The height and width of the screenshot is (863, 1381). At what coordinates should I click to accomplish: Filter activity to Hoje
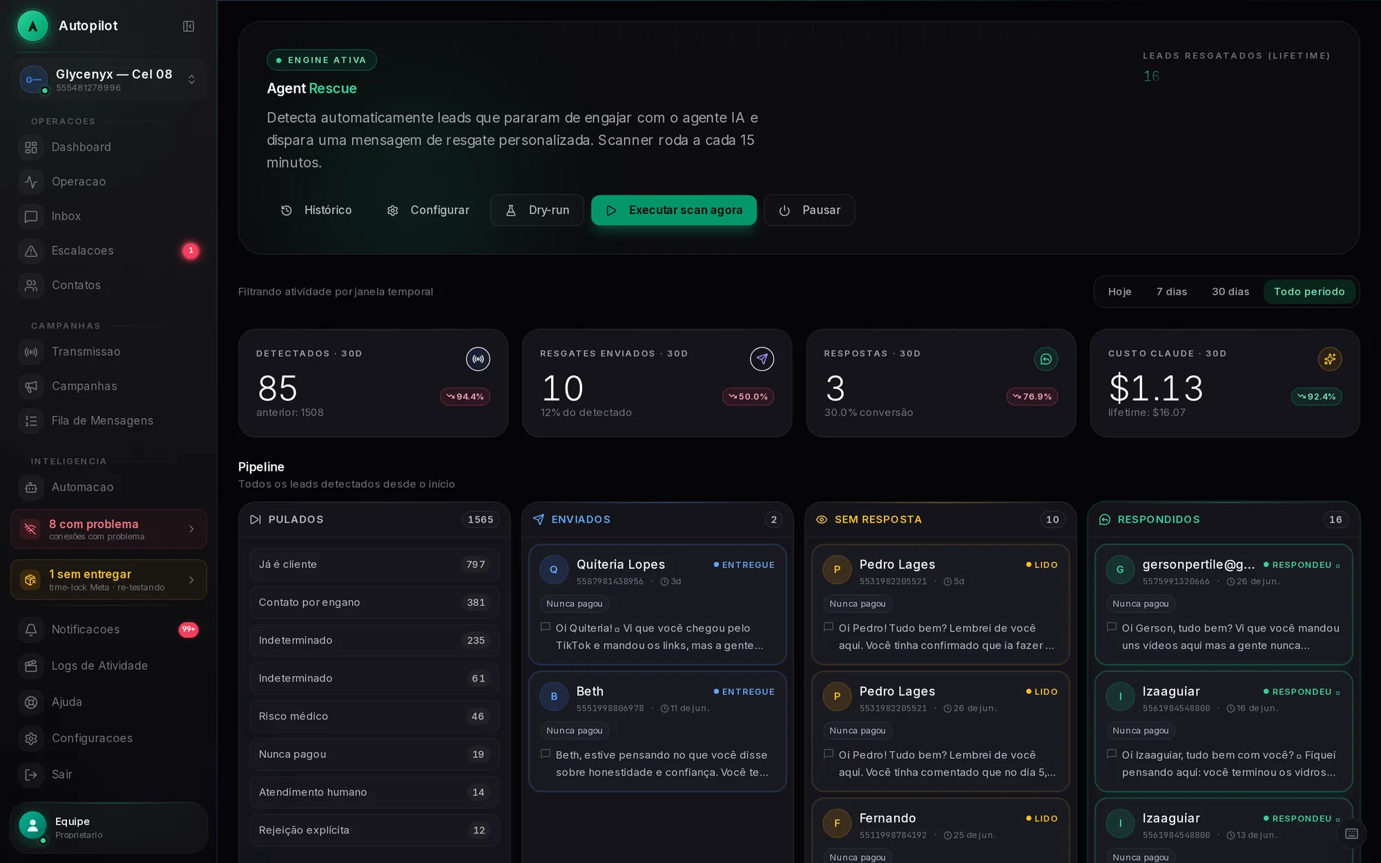pyautogui.click(x=1119, y=291)
